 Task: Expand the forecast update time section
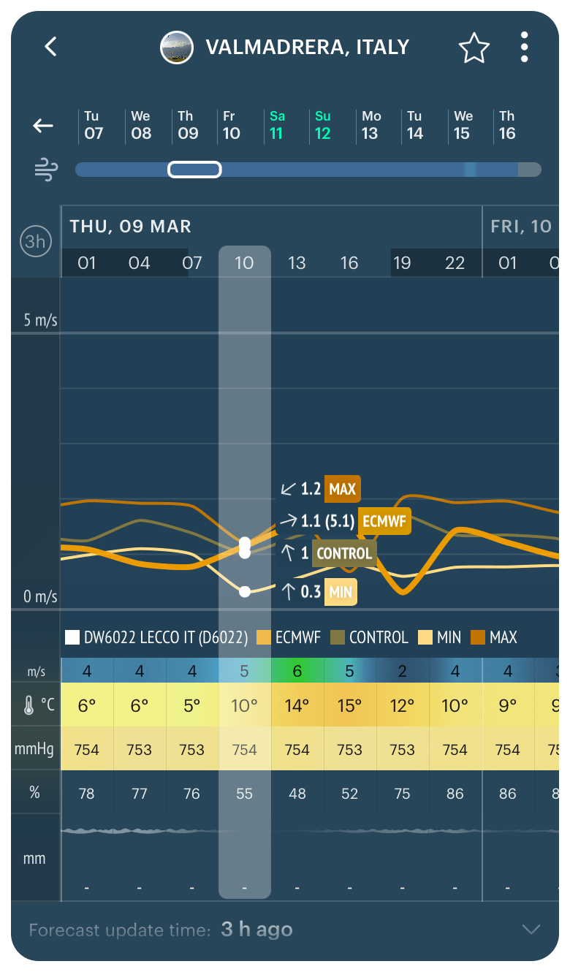click(531, 930)
